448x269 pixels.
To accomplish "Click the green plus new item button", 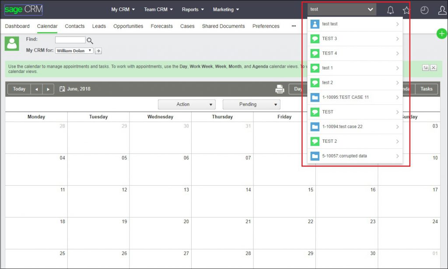I will pos(441,33).
